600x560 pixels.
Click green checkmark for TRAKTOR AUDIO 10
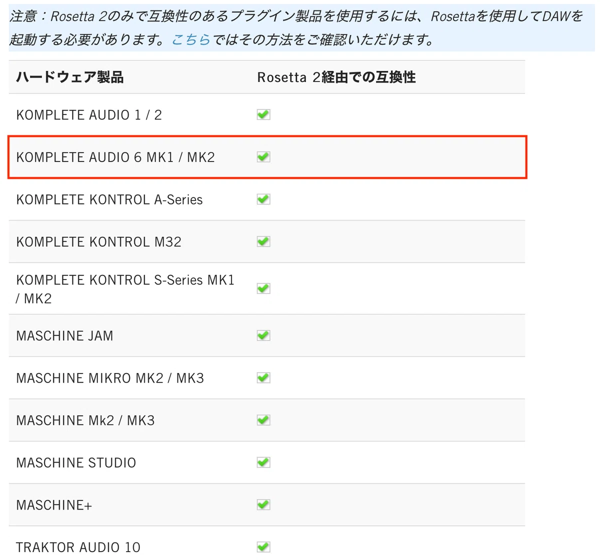tap(263, 546)
